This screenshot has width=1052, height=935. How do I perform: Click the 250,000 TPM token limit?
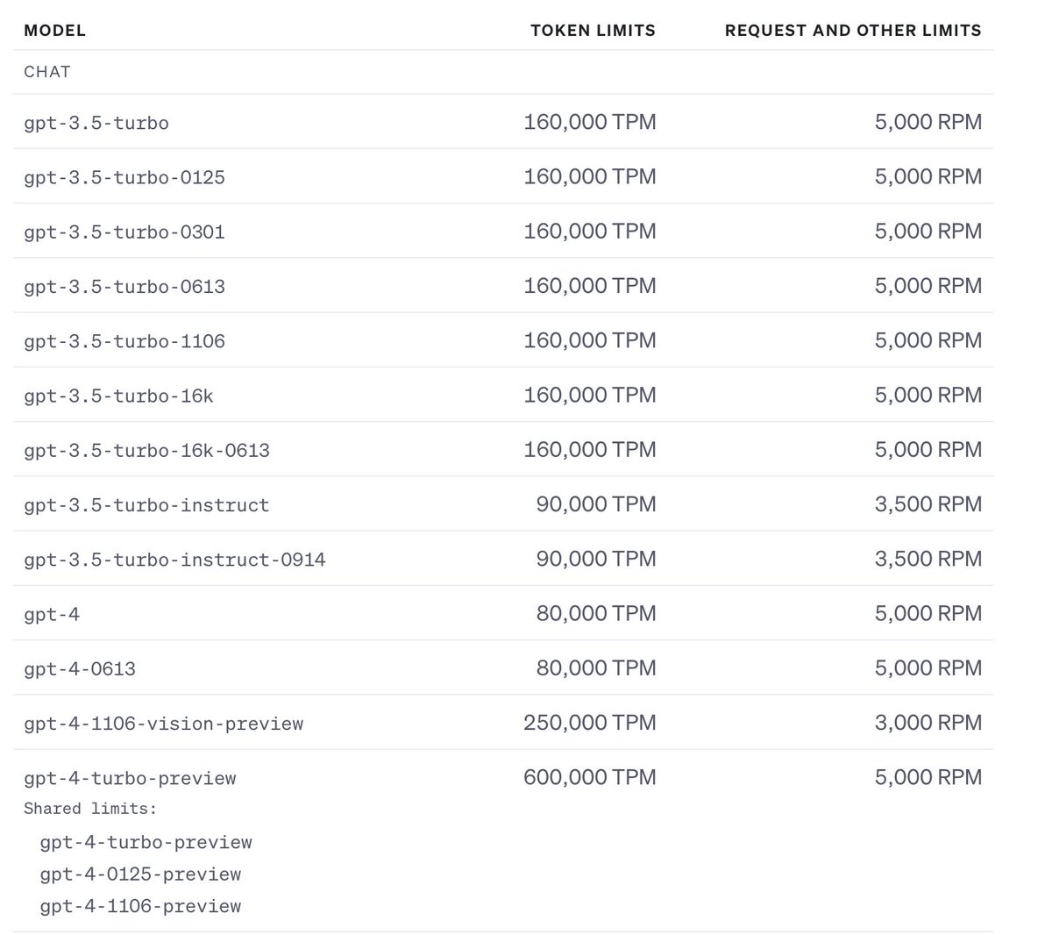click(x=589, y=723)
